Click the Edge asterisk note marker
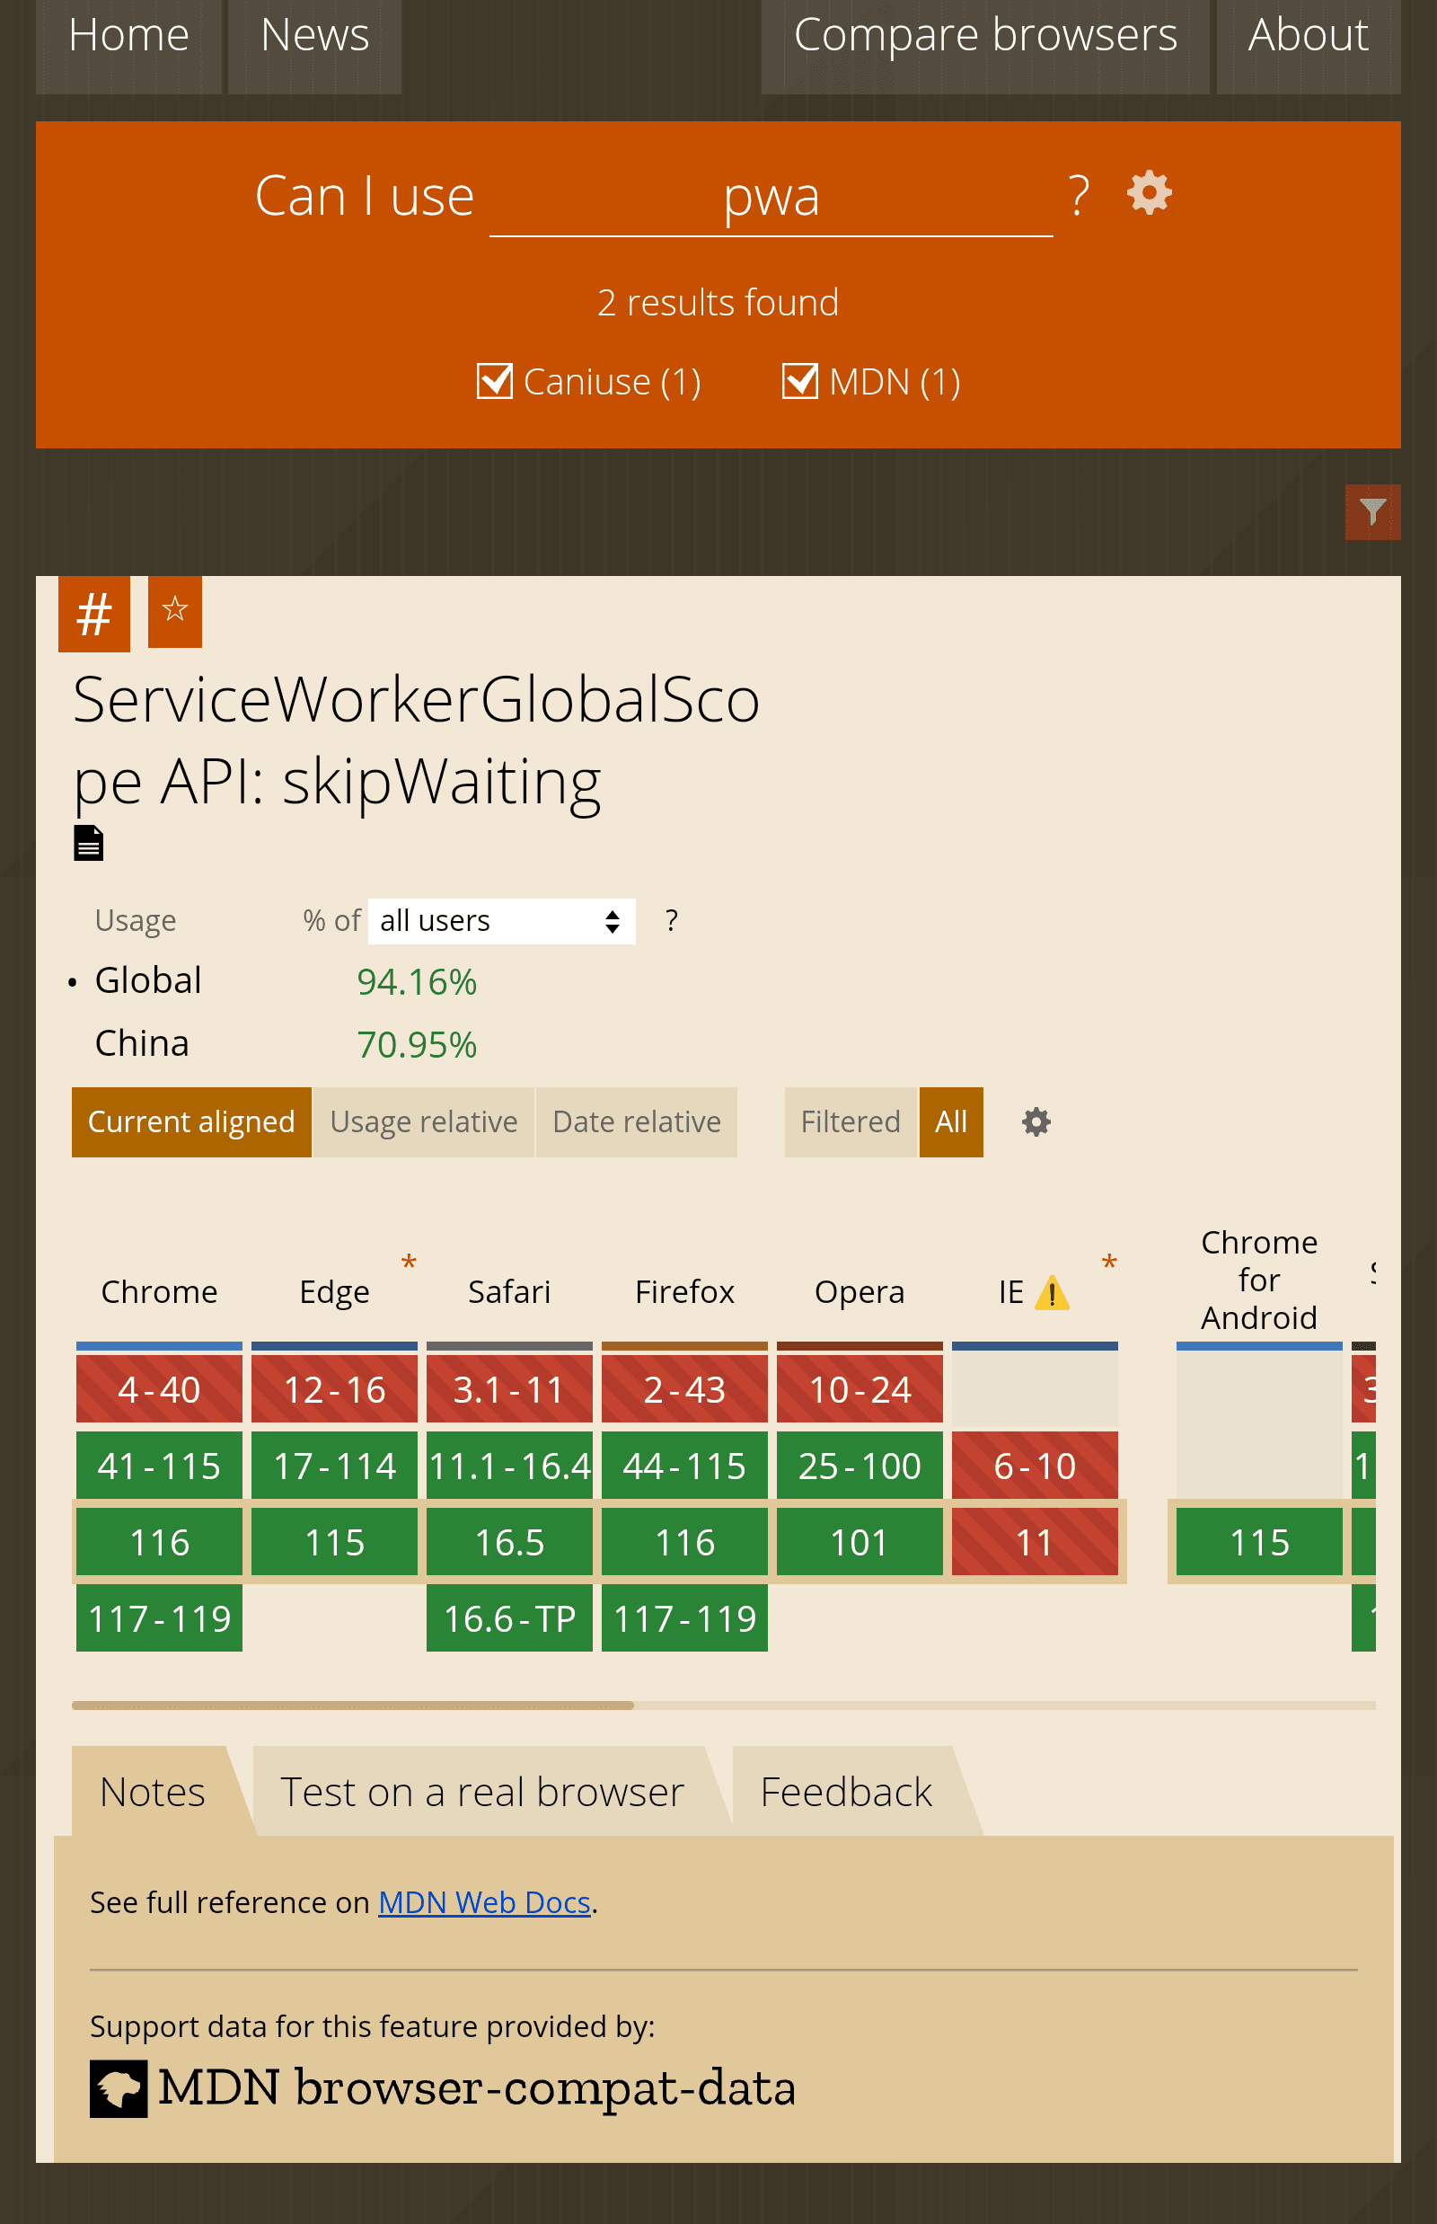Image resolution: width=1437 pixels, height=2224 pixels. (408, 1264)
